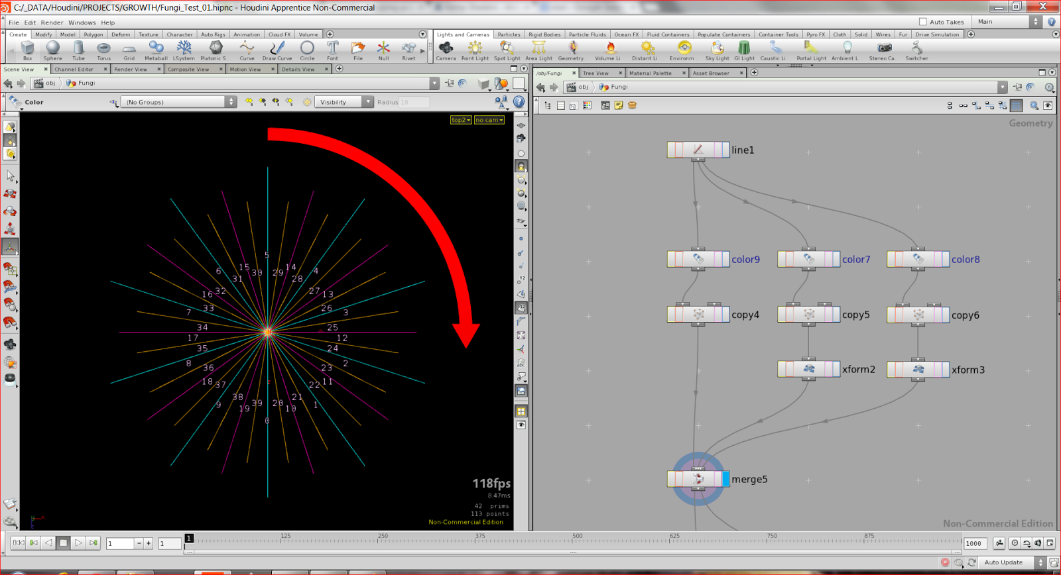This screenshot has width=1061, height=575.
Task: Click timeline at frame 500
Action: [x=577, y=541]
